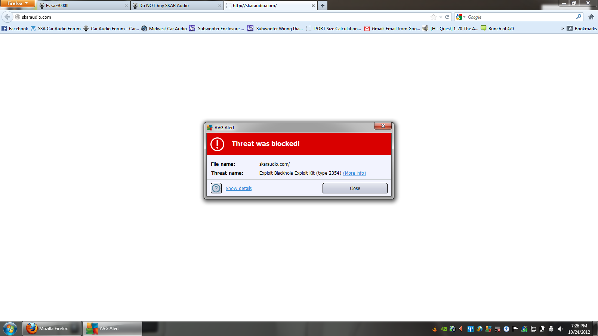
Task: Close the 'Do NOT buy SKAR Audio' tab
Action: pyautogui.click(x=220, y=6)
